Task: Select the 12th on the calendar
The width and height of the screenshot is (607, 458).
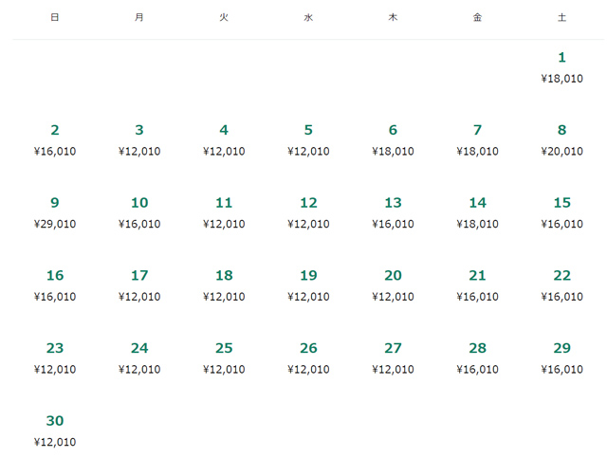Action: point(308,212)
